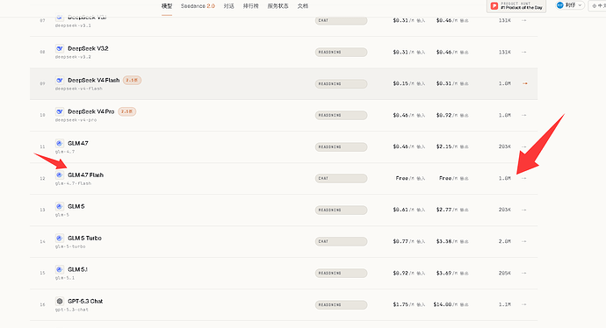Click the $0.92 output price for DeepSeek V4 Pro
606x328 pixels.
point(444,115)
